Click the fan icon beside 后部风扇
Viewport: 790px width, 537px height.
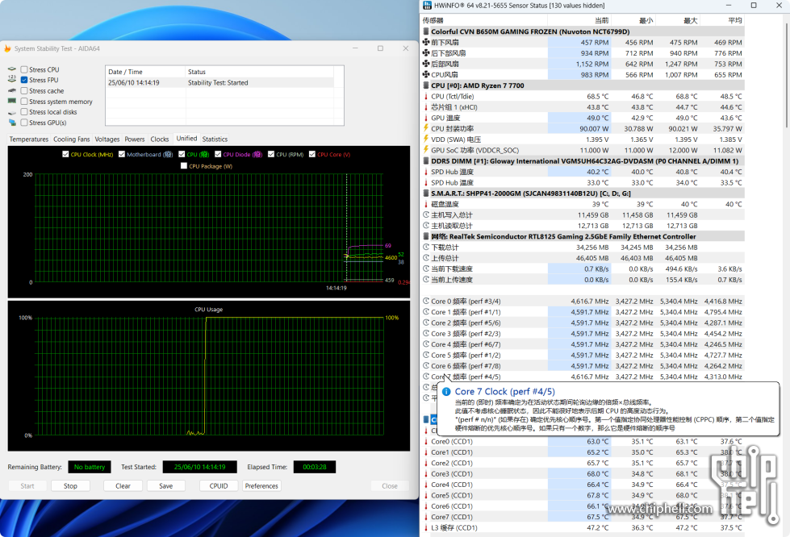[426, 64]
